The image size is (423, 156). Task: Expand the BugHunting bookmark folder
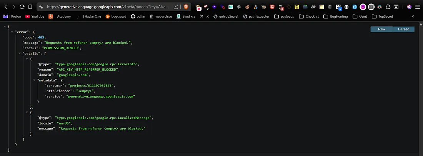pyautogui.click(x=335, y=17)
